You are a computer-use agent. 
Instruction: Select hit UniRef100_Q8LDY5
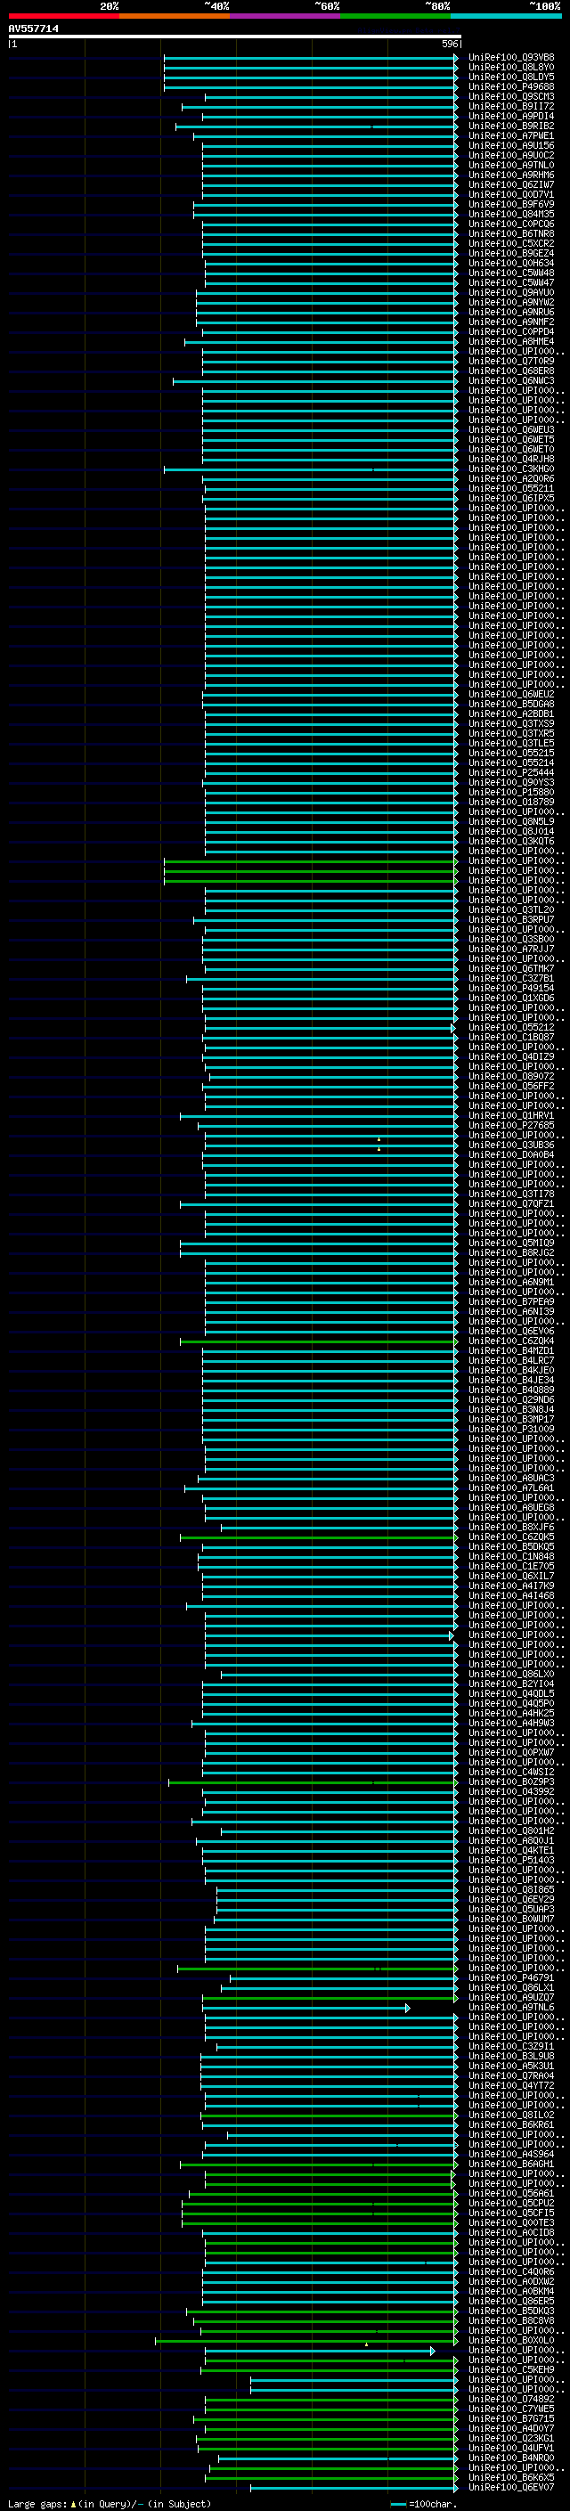pos(511,77)
